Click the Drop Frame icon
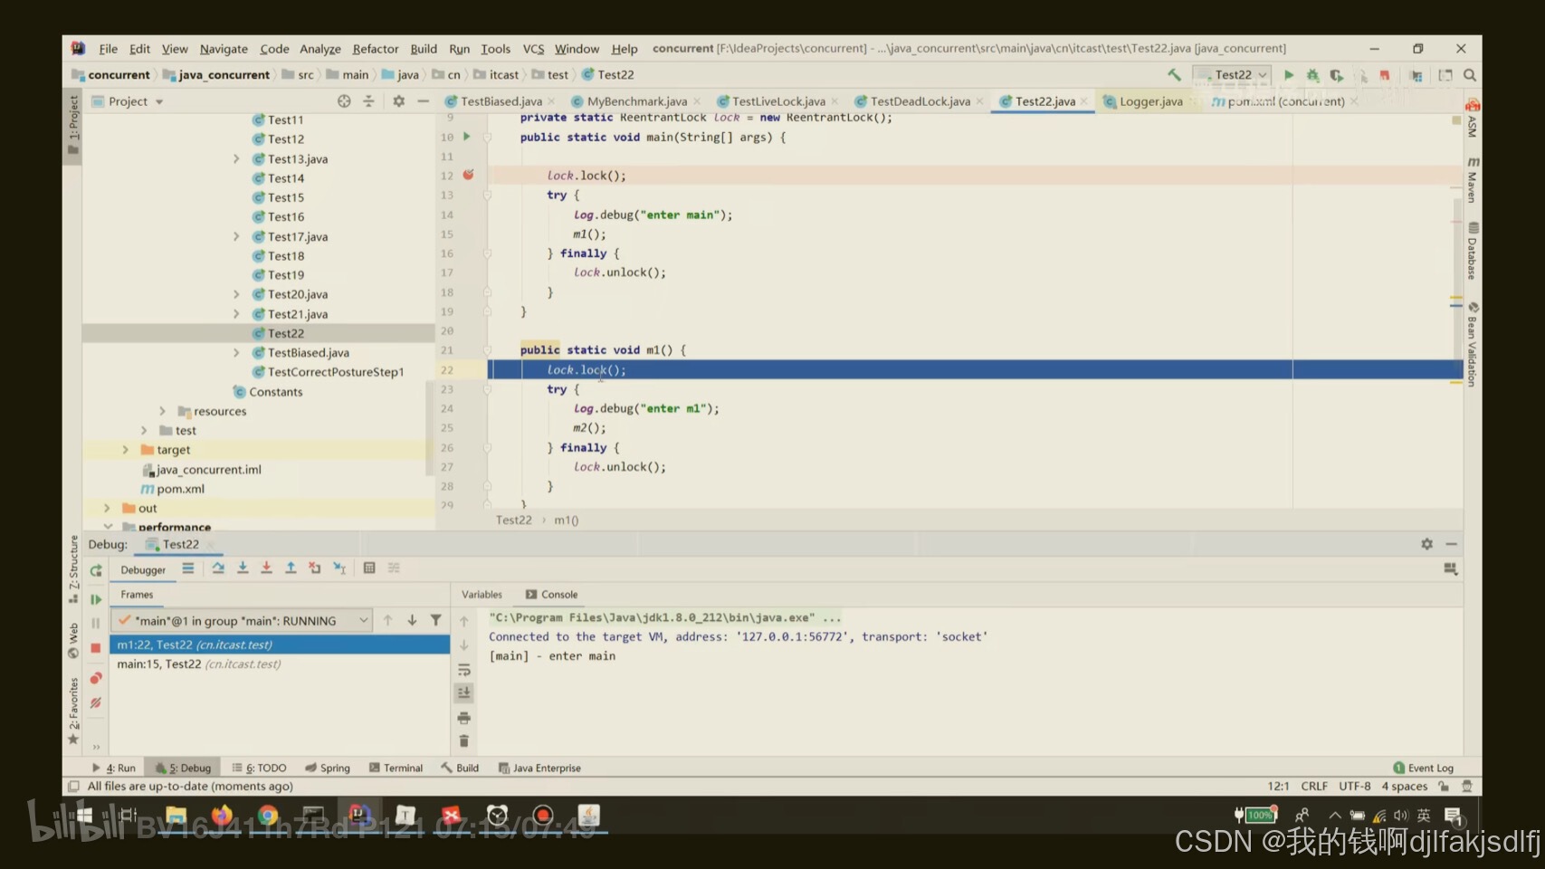 click(315, 568)
